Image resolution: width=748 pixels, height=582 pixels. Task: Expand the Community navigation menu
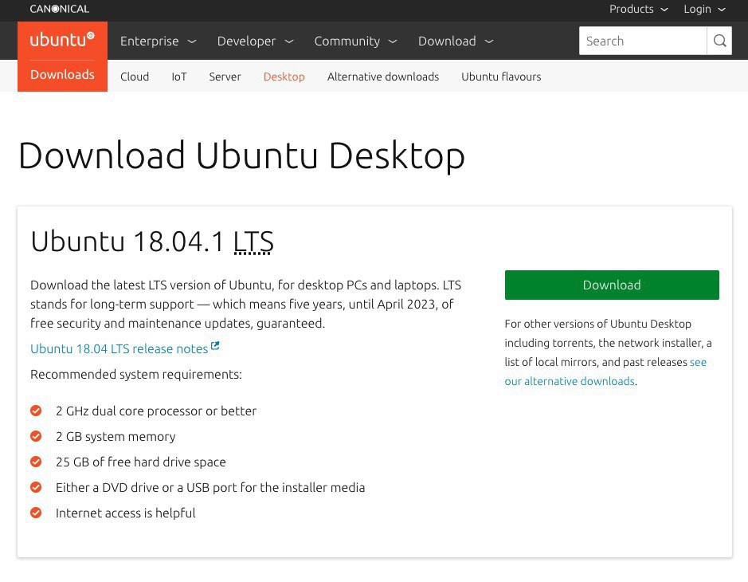[355, 41]
